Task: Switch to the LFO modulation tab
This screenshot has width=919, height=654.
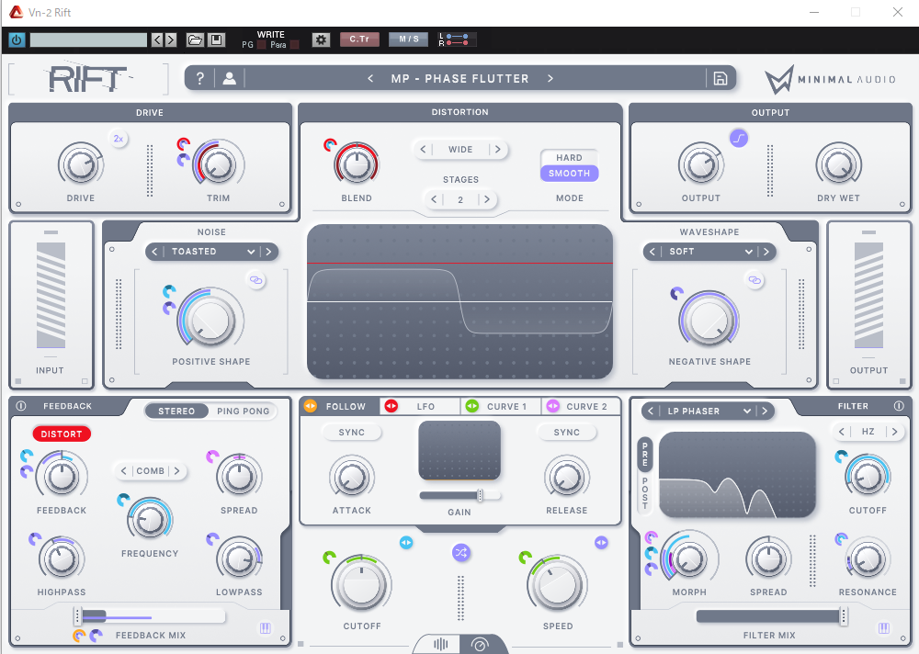Action: (x=420, y=406)
